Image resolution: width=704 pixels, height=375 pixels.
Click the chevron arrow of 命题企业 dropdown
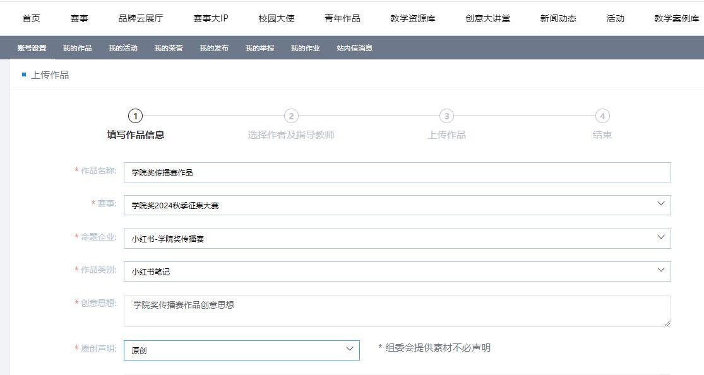point(661,237)
